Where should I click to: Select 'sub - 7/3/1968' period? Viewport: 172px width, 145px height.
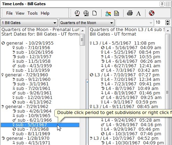[x=31, y=129]
